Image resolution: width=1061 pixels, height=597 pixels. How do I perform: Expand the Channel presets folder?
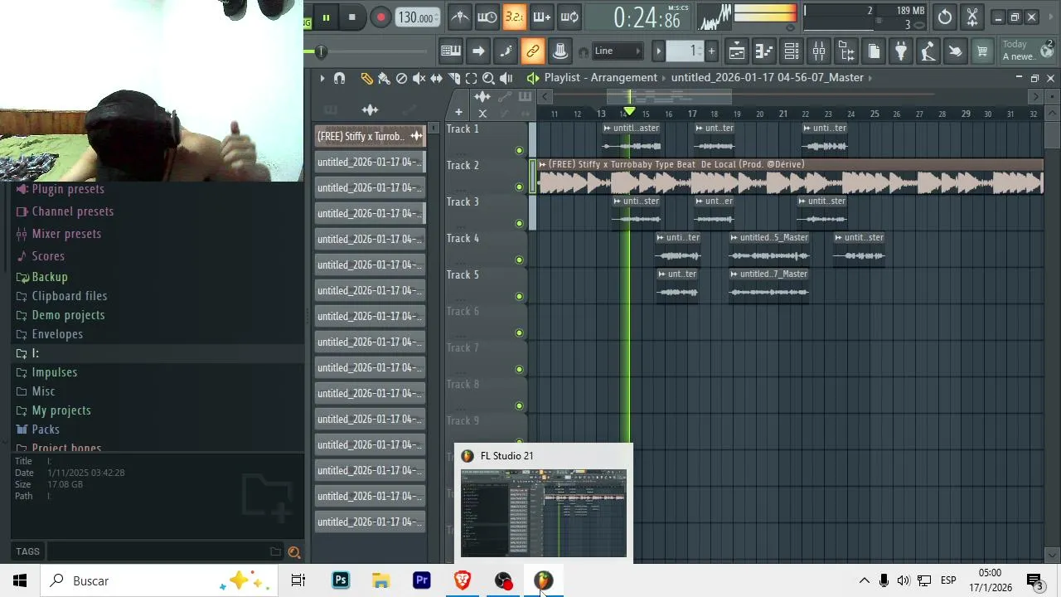(x=72, y=211)
